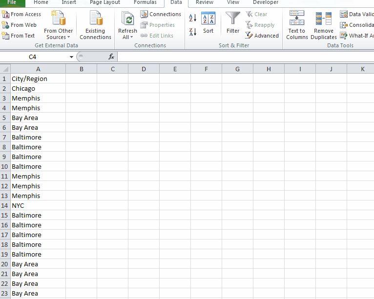The height and width of the screenshot is (299, 374).
Task: Switch to the View tab
Action: pyautogui.click(x=233, y=2)
